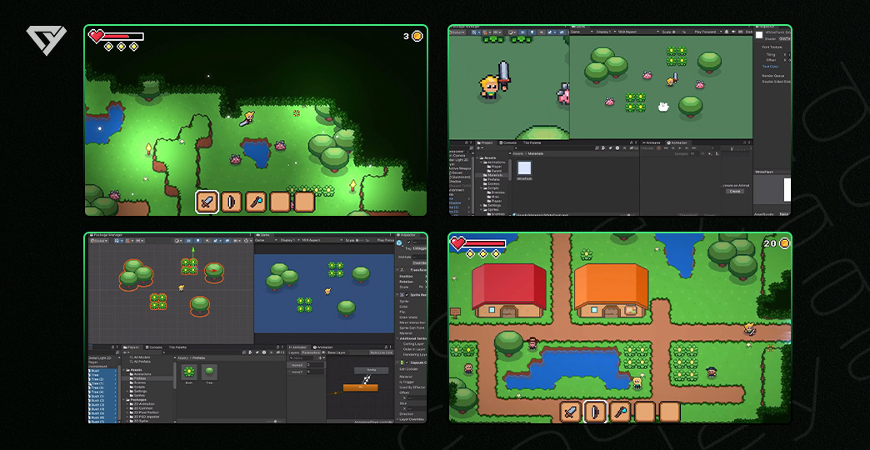The height and width of the screenshot is (450, 870).
Task: Open Global dropdown in Prefabs Unity window
Action: coord(99,241)
